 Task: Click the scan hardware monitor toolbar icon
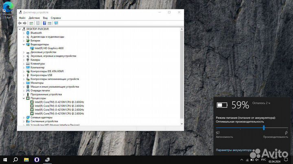[x=56, y=23]
